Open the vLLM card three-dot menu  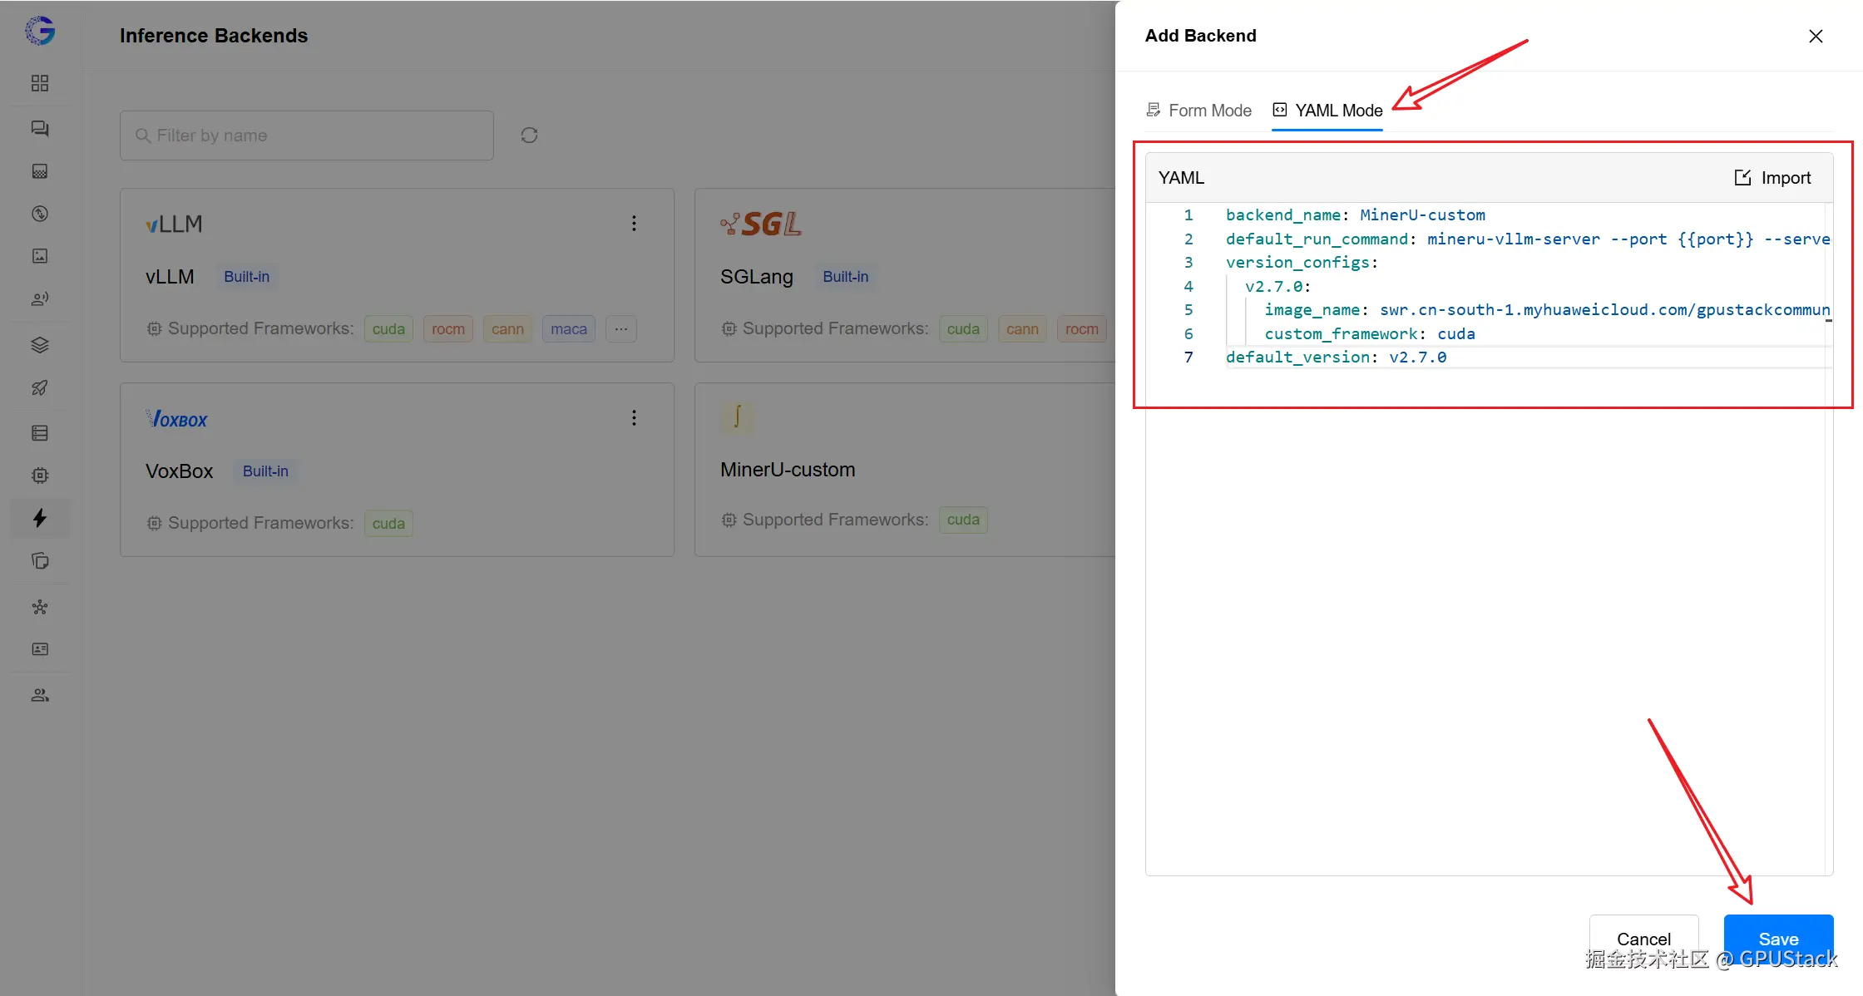coord(634,224)
